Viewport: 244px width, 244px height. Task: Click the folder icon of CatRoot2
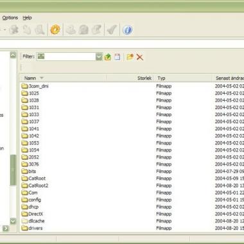pyautogui.click(x=25, y=186)
